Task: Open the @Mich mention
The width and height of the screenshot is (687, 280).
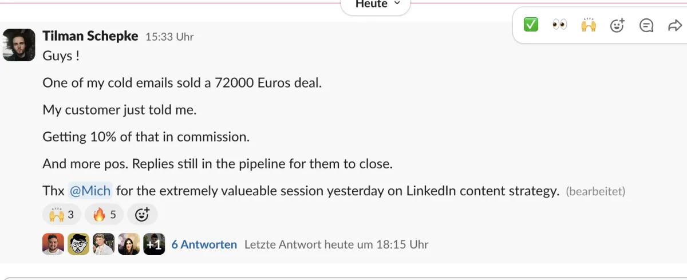Action: click(90, 191)
